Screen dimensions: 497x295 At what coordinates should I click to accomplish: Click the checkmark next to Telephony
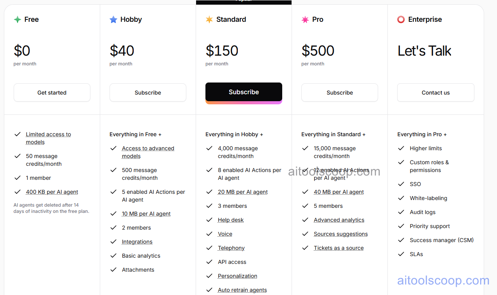click(x=209, y=248)
